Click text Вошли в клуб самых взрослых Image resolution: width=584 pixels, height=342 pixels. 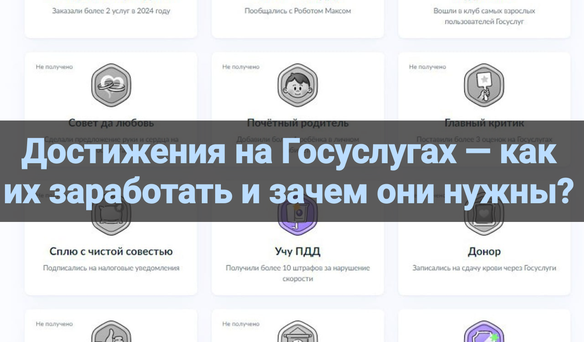484,16
